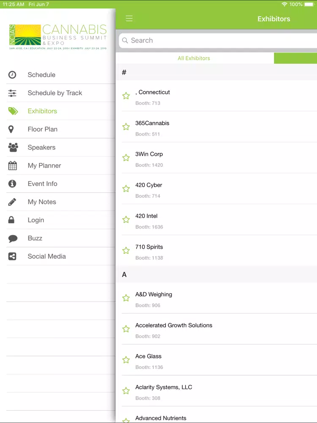Star Aclarity Systems, LLC
Image resolution: width=317 pixels, height=423 pixels.
[126, 391]
